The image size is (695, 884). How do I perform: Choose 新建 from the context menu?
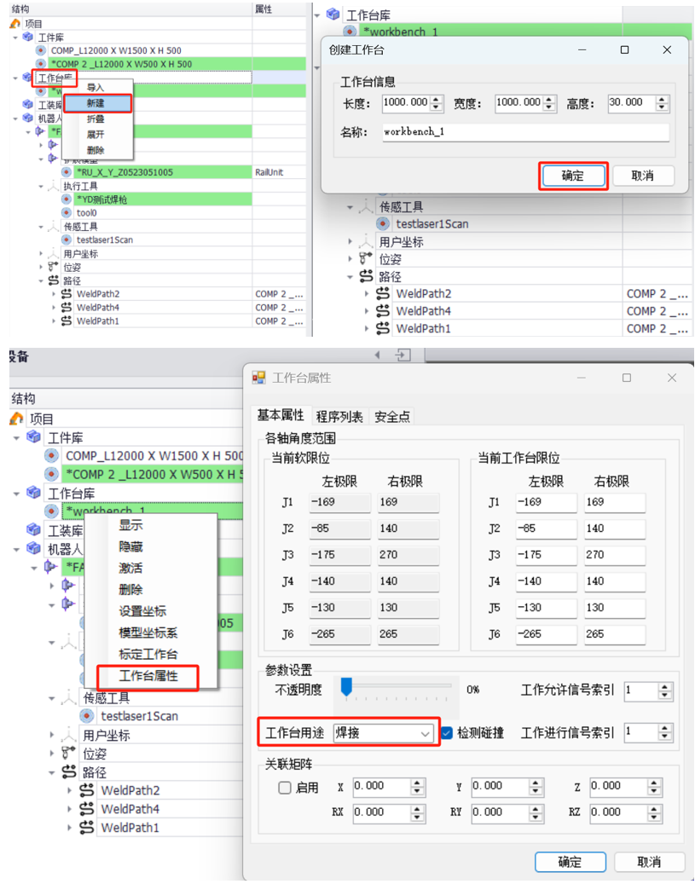point(96,102)
